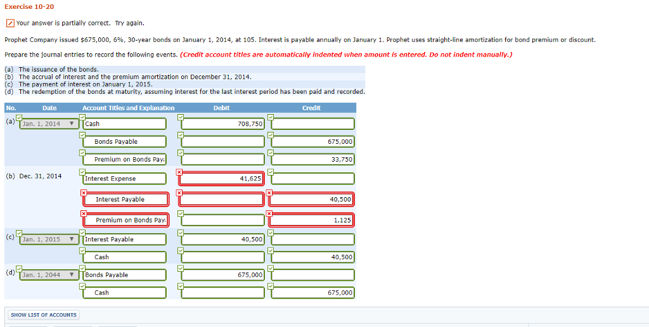This screenshot has height=327, width=649.
Task: Click the Premium on Bonds Payable field in entry (a)
Action: click(125, 159)
